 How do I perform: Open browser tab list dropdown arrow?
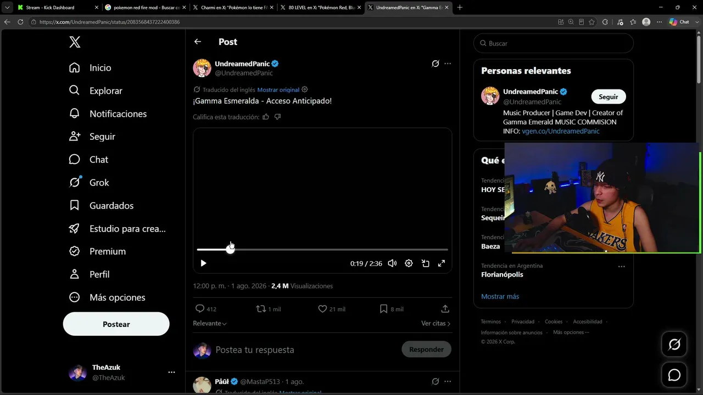(x=7, y=7)
